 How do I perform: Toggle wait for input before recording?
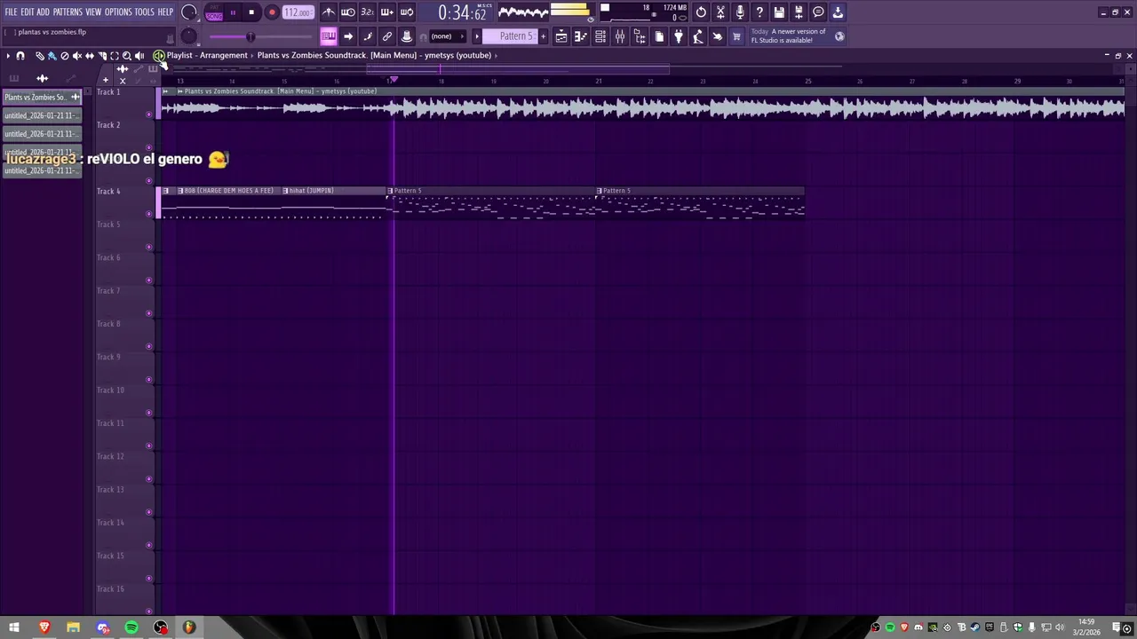[x=348, y=12]
